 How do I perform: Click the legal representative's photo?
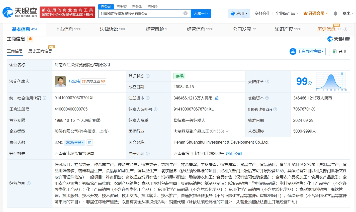[x=60, y=81]
